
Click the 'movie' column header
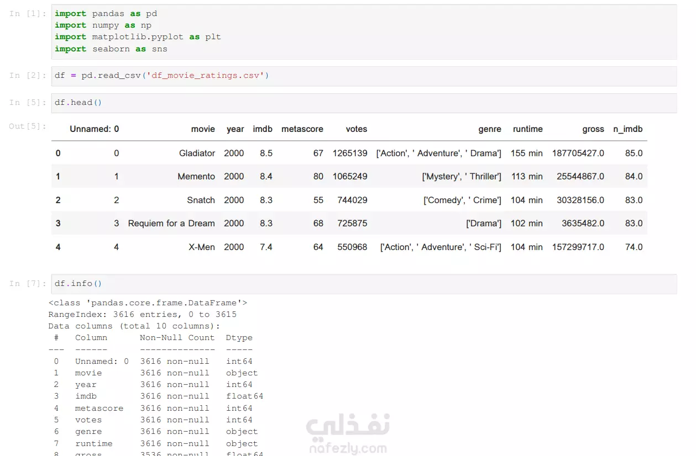pyautogui.click(x=203, y=129)
